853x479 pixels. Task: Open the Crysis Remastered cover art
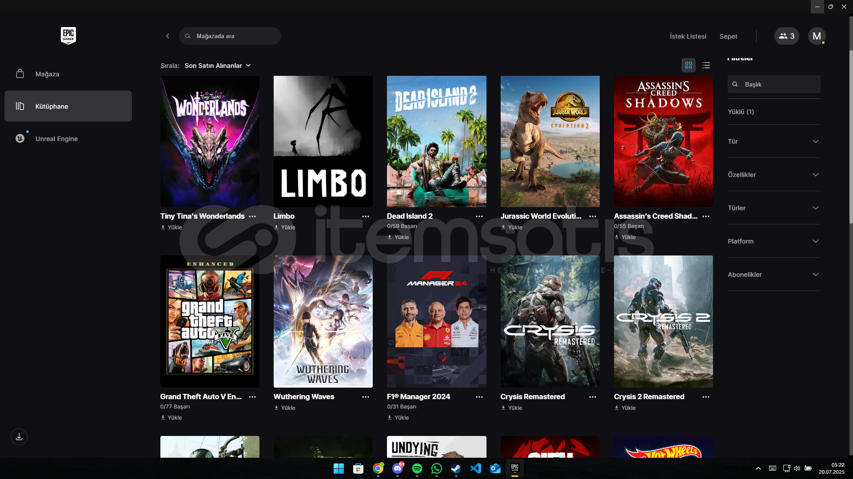[x=550, y=322]
